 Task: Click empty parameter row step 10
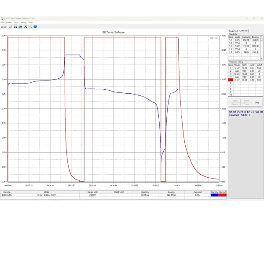click(x=246, y=95)
